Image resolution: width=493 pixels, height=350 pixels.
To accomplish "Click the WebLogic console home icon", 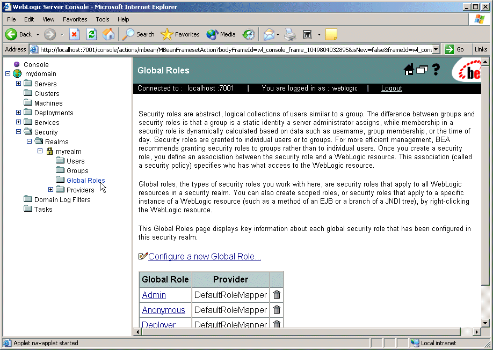I will coord(409,69).
